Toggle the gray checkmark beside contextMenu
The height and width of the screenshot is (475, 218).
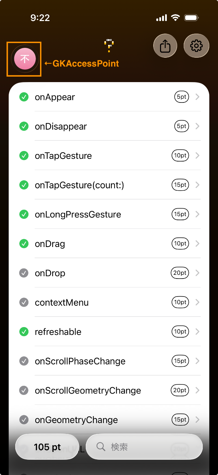(24, 302)
